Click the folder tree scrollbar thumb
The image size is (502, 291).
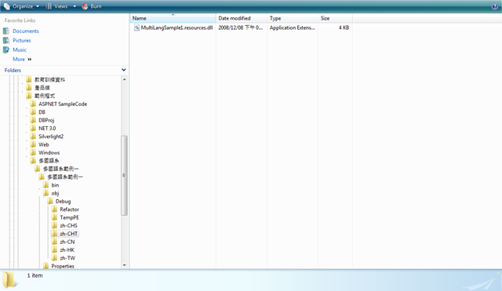point(124,176)
